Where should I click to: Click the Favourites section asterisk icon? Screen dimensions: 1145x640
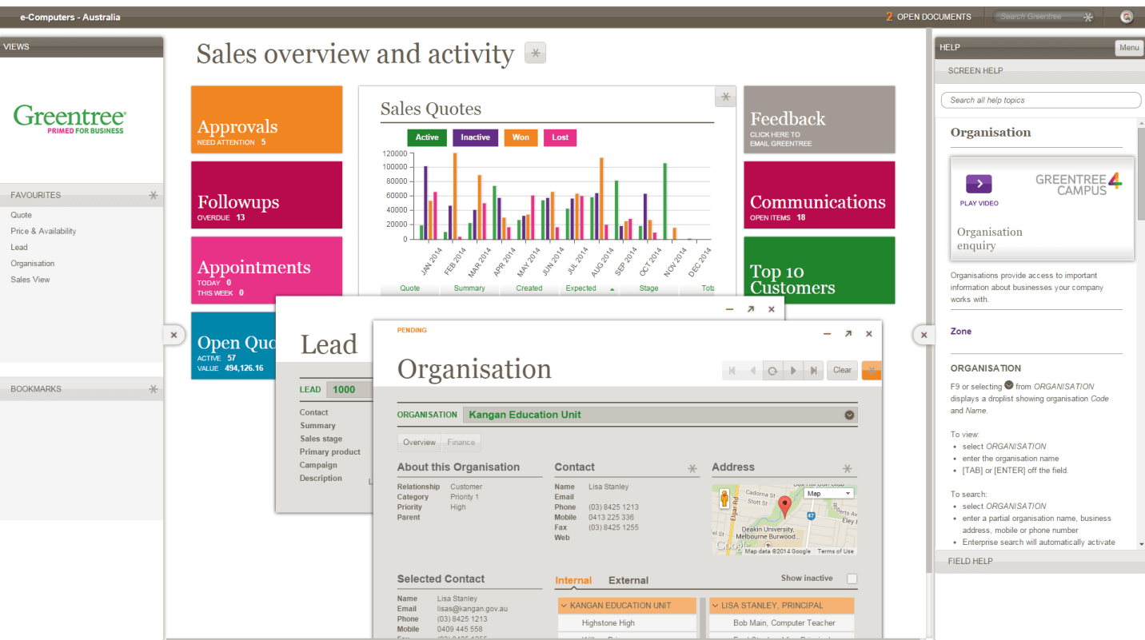pyautogui.click(x=154, y=195)
